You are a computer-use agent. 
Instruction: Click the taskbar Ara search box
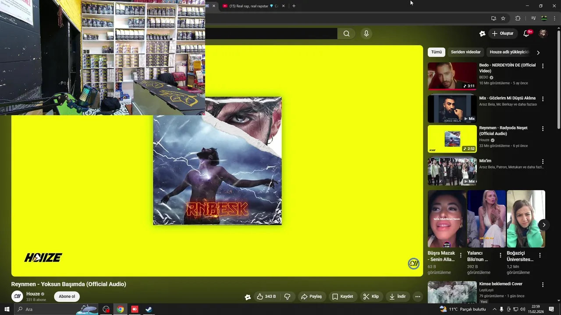click(x=56, y=309)
